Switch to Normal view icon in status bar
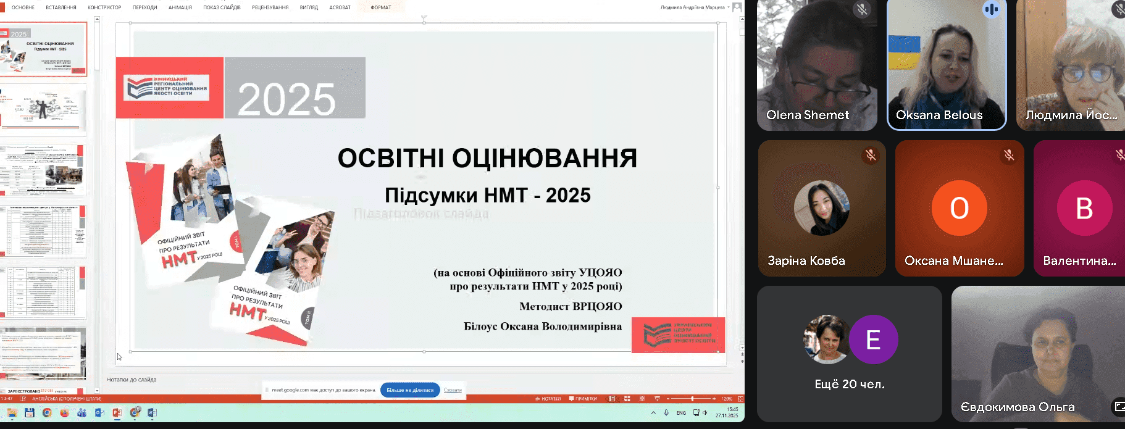The image size is (1125, 429). point(612,399)
